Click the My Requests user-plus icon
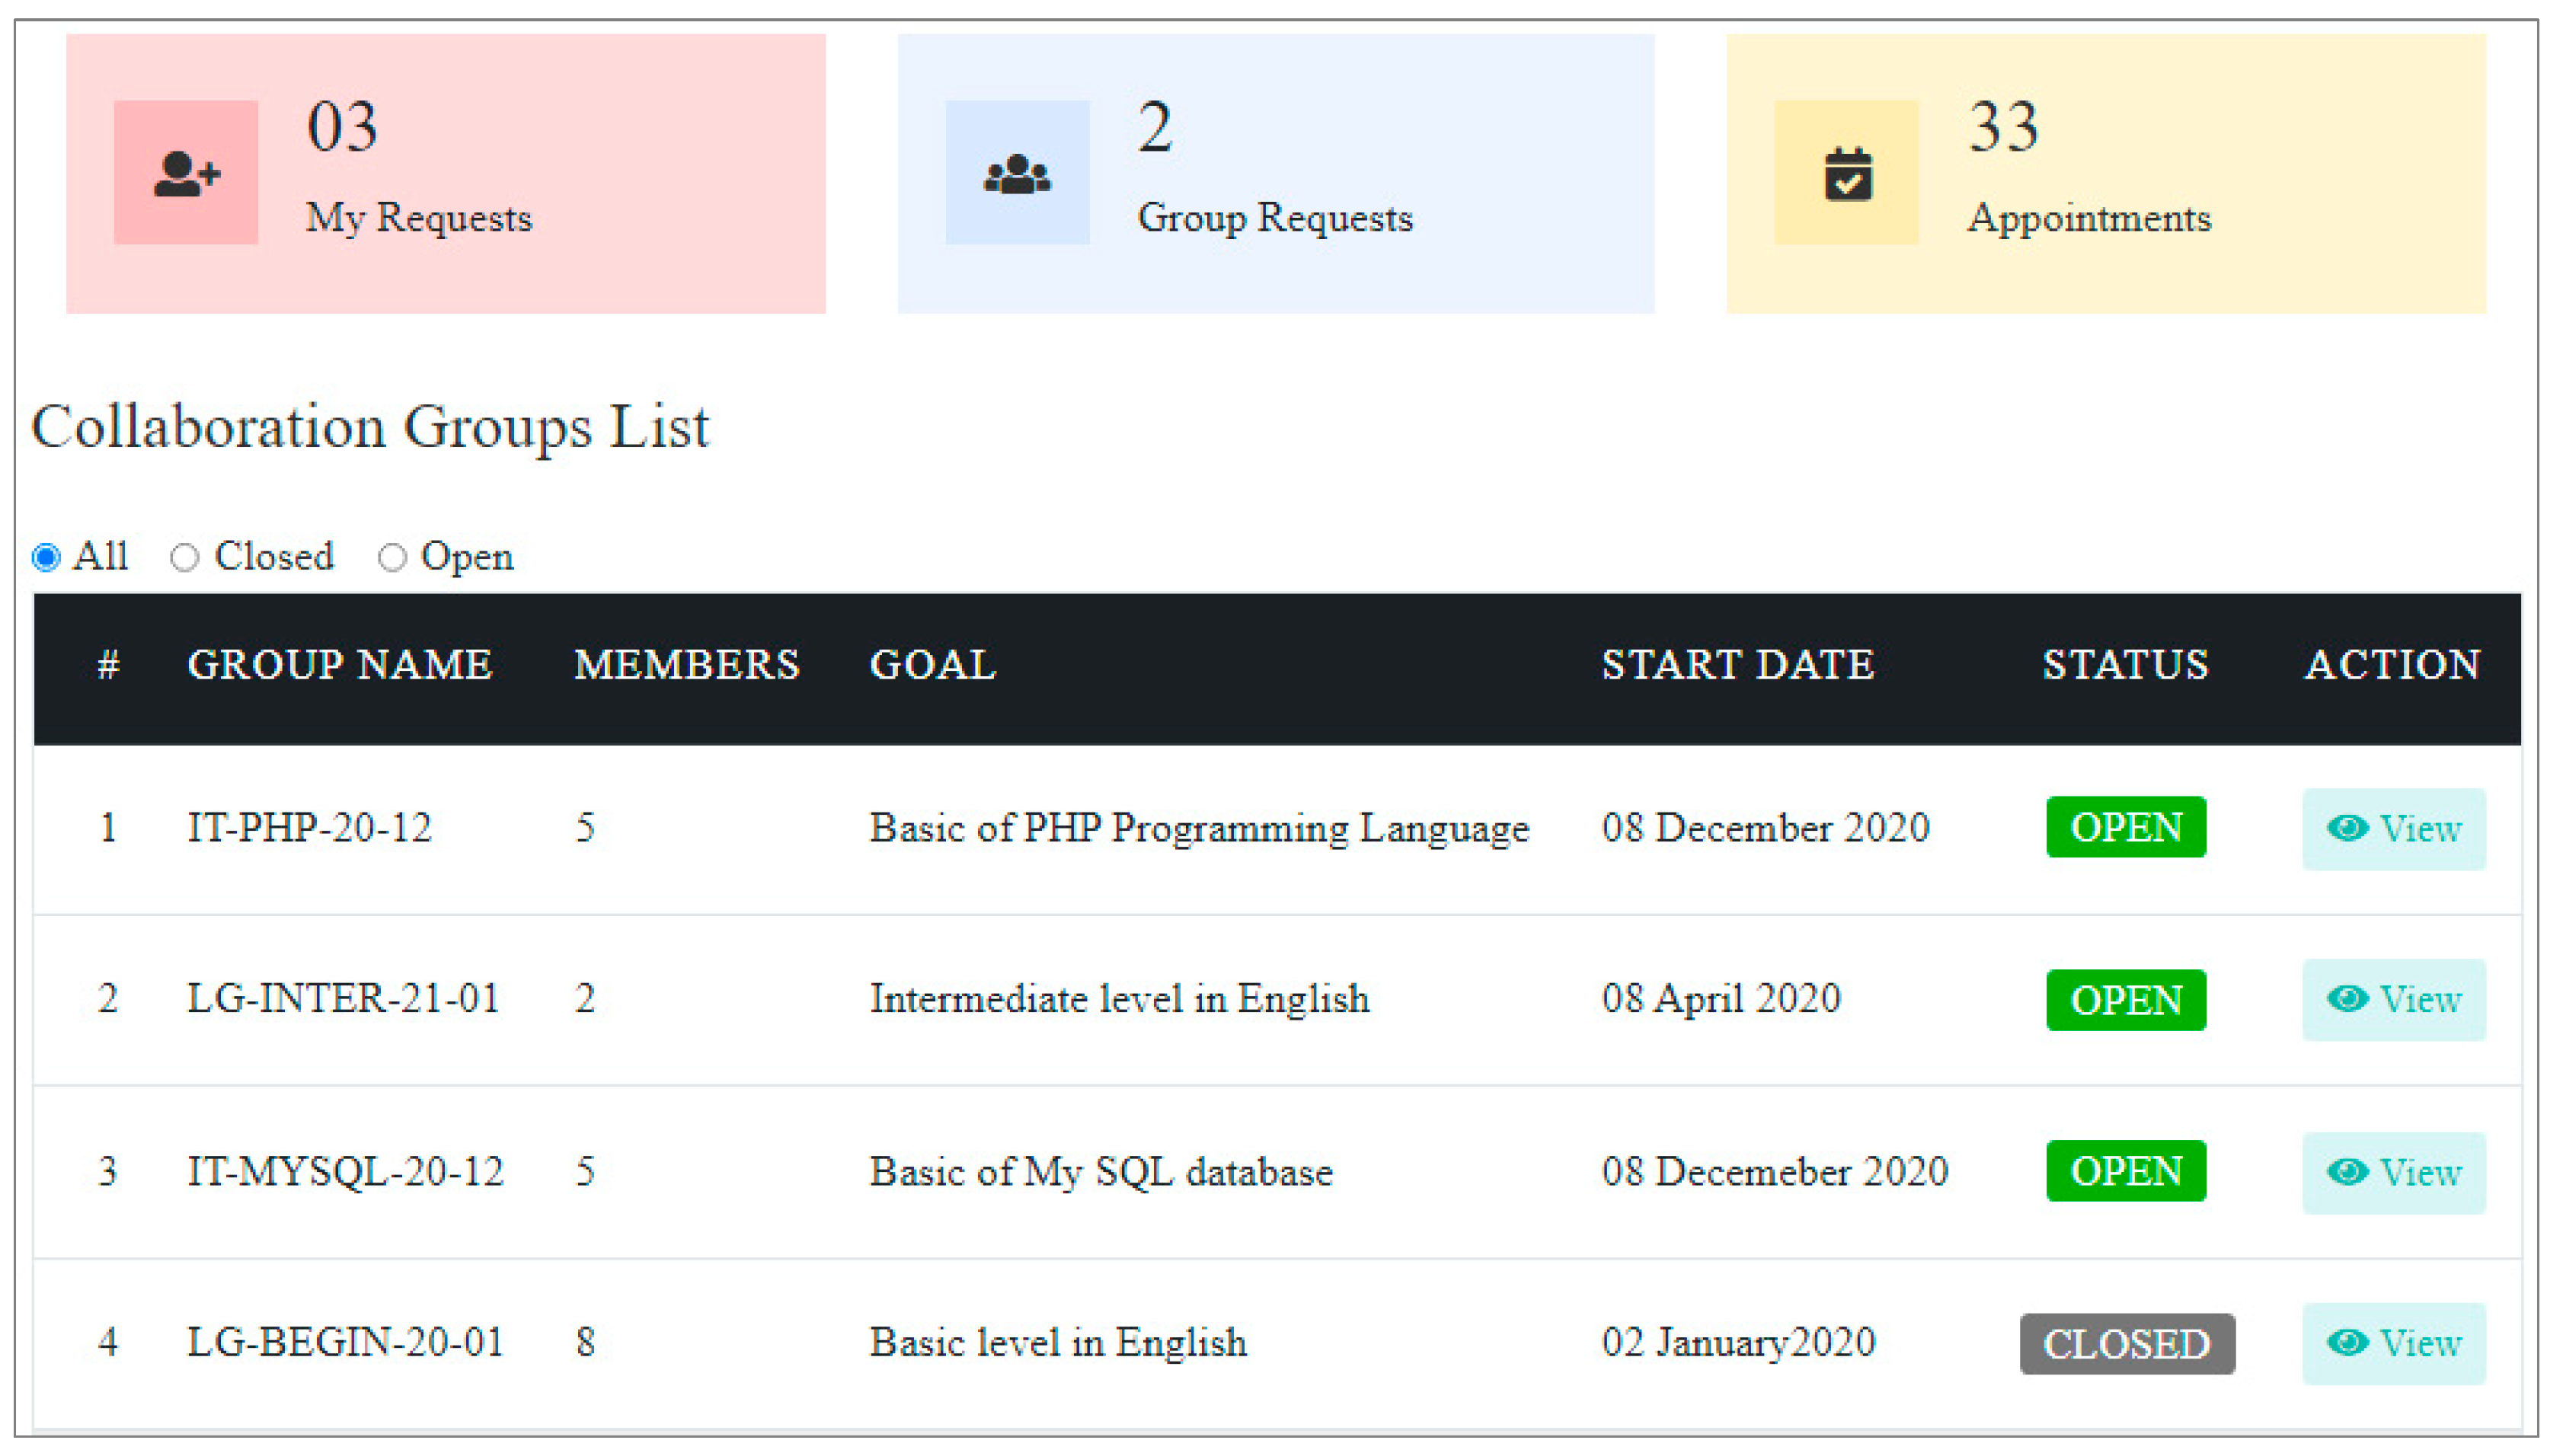 pyautogui.click(x=186, y=174)
